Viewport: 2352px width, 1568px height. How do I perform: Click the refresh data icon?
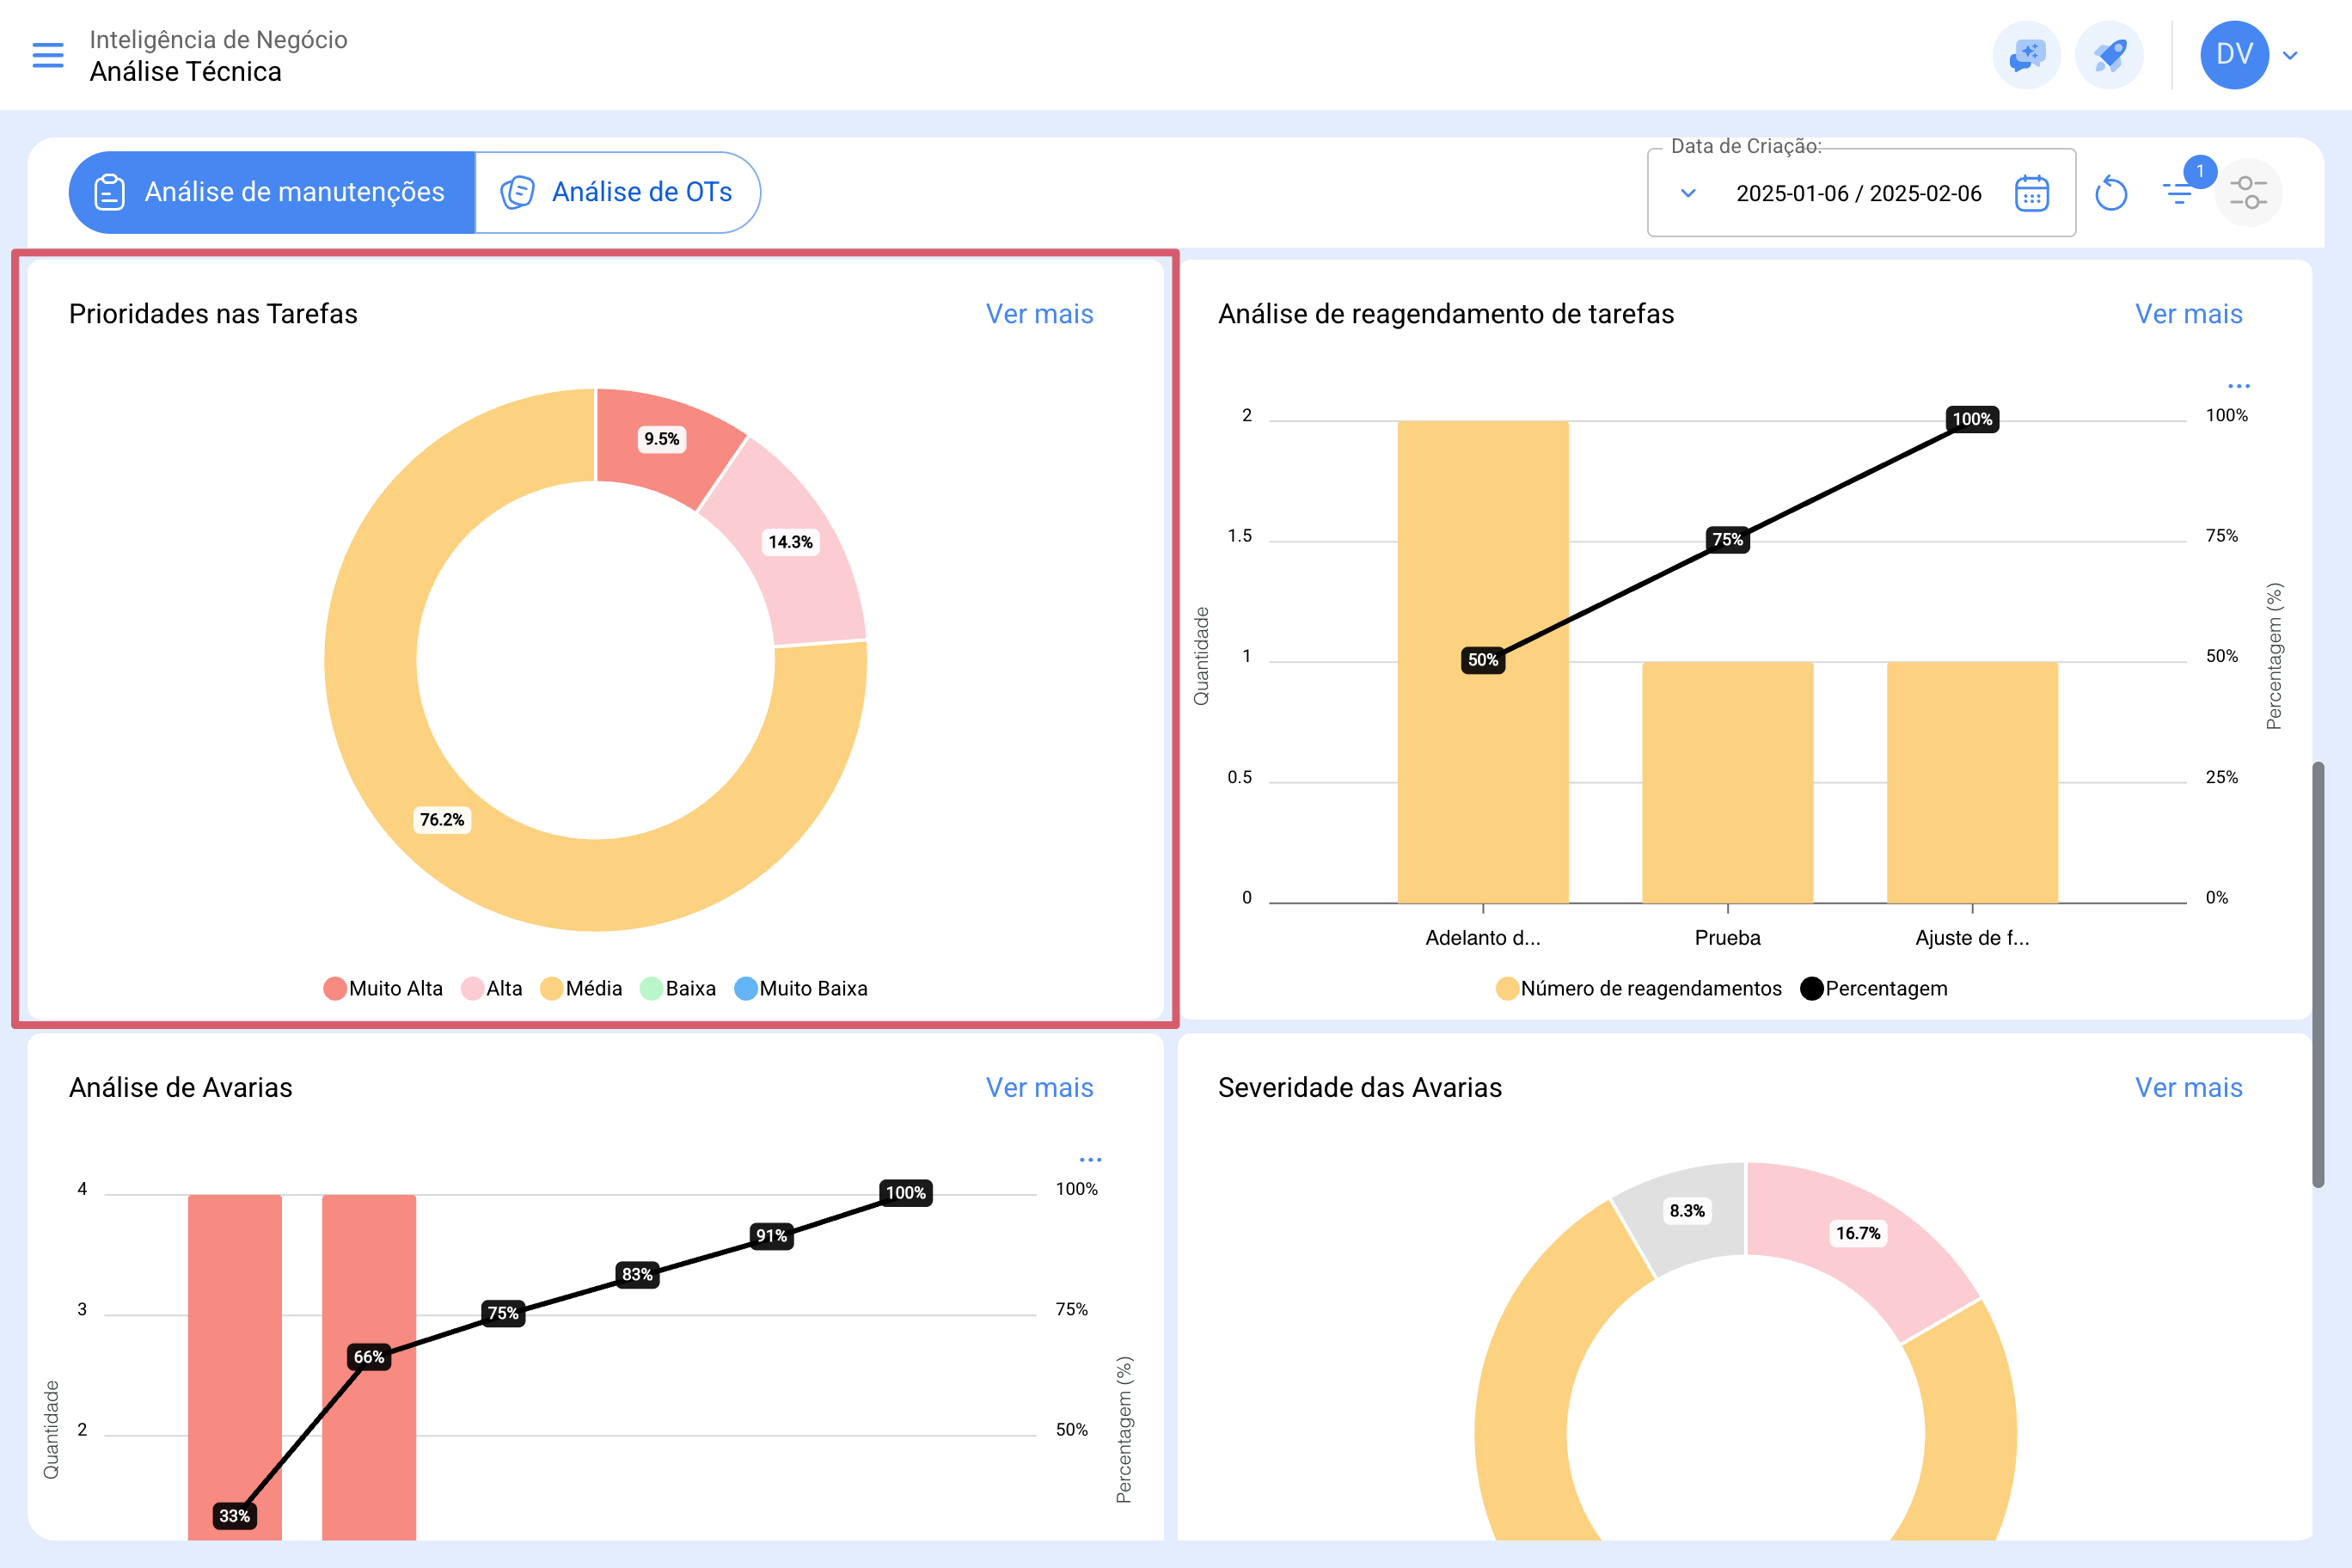click(x=2111, y=193)
